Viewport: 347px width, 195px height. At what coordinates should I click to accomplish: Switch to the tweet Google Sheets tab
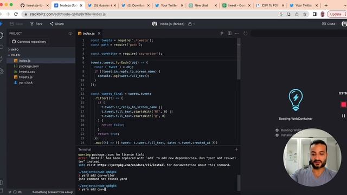[236, 5]
